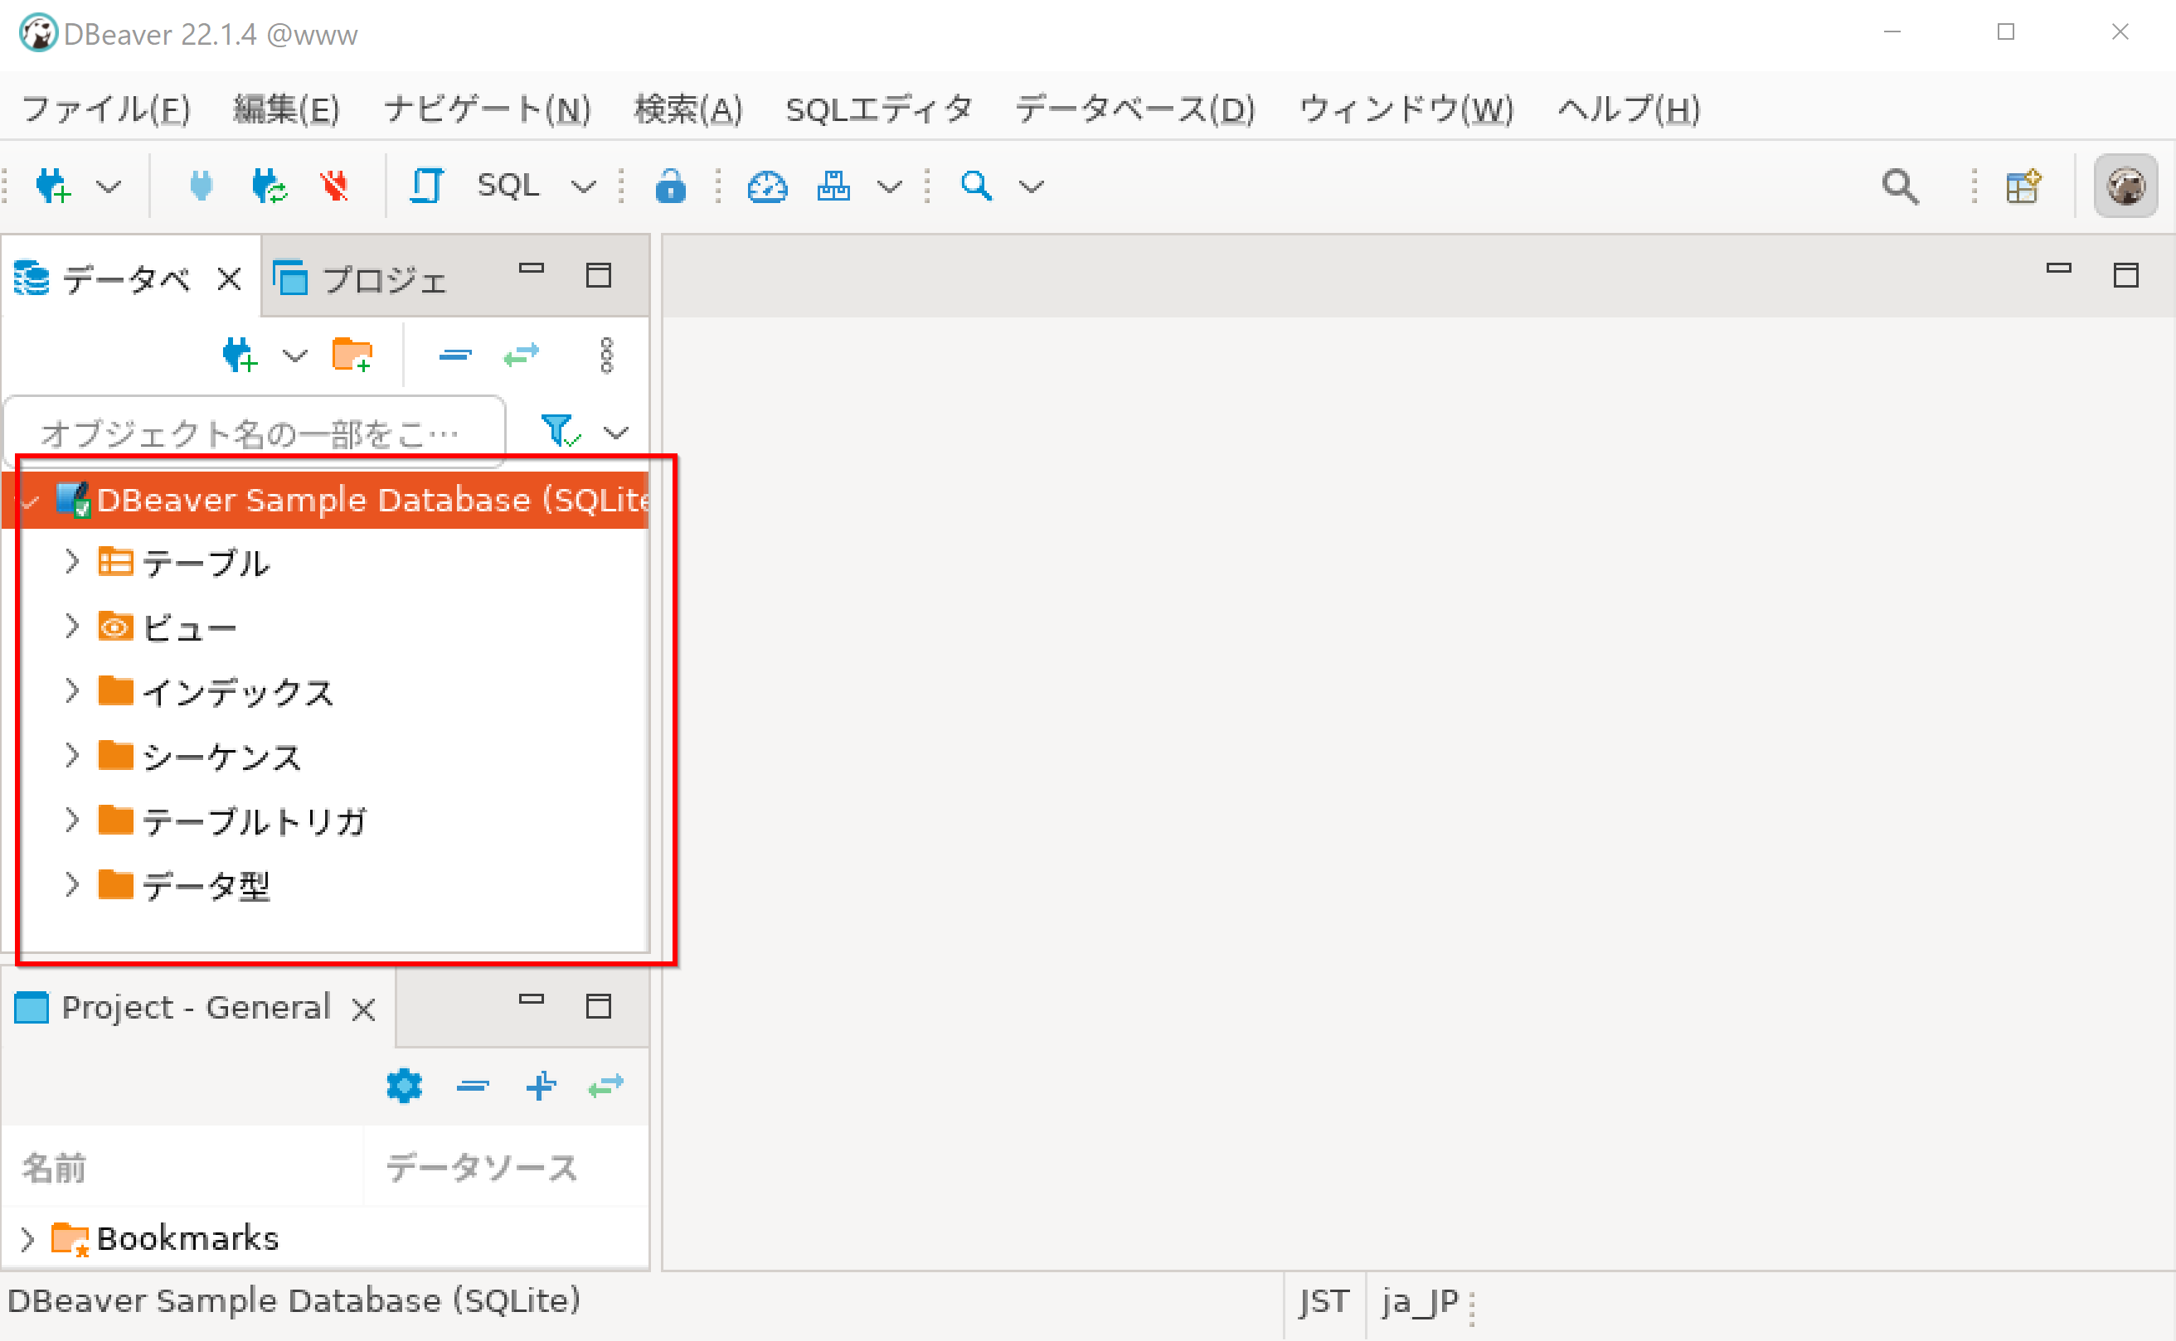Select DBeaver Sample Database (SQLite) connection
2176x1341 pixels.
point(326,501)
